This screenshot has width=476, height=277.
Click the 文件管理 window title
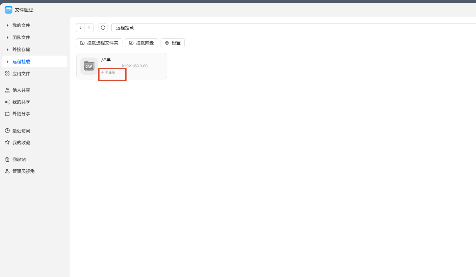tap(24, 10)
